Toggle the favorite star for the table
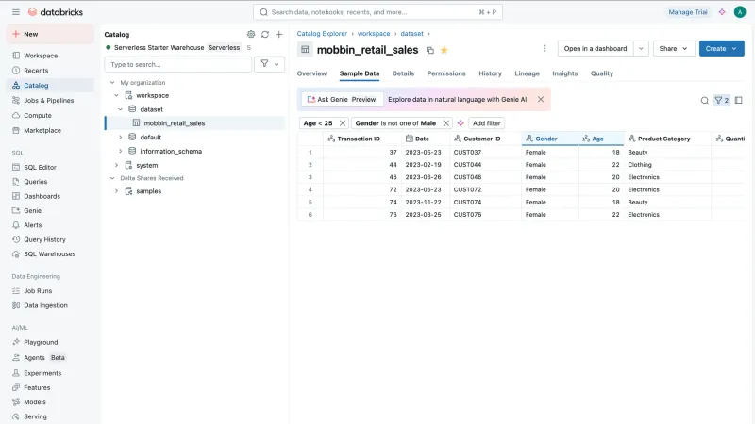The width and height of the screenshot is (755, 424). point(444,50)
